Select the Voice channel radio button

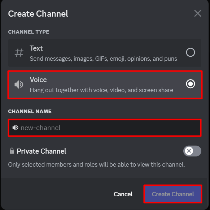point(190,84)
